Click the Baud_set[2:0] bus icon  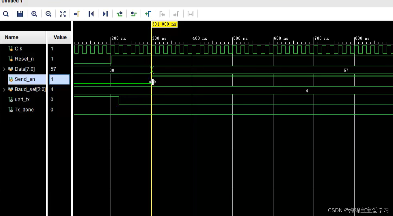click(x=11, y=89)
